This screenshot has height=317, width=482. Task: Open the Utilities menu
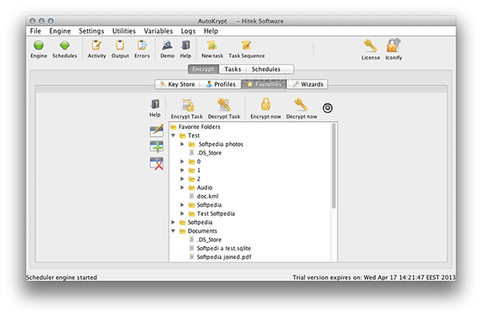tap(124, 31)
